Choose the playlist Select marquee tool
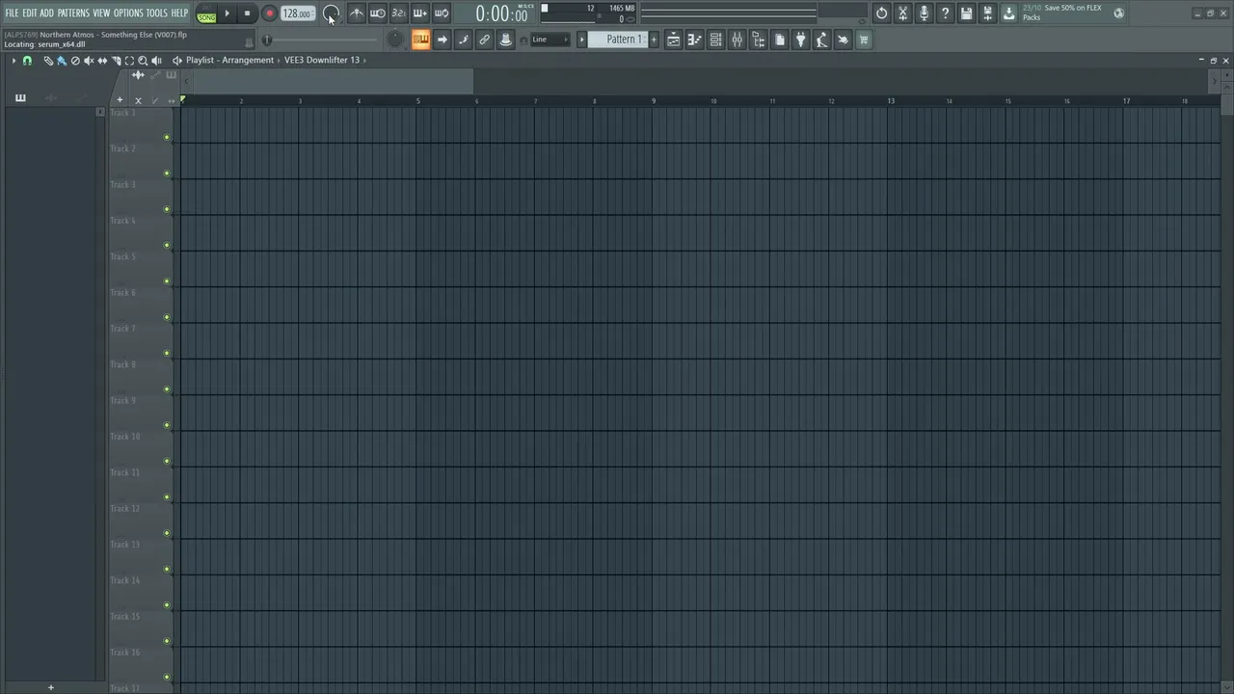Viewport: 1234px width, 694px height. click(129, 60)
